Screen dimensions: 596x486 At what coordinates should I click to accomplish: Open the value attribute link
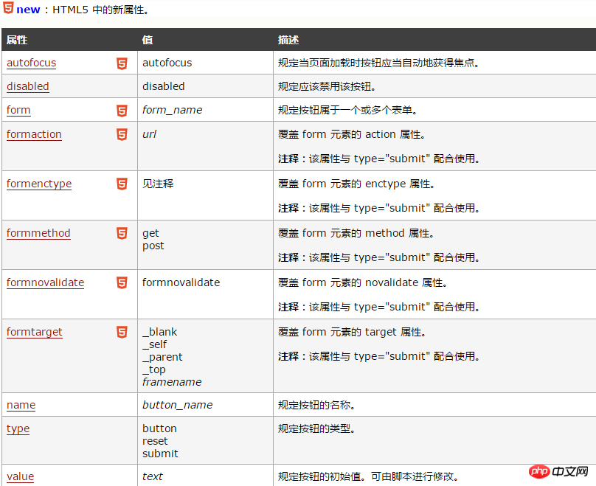(x=20, y=476)
